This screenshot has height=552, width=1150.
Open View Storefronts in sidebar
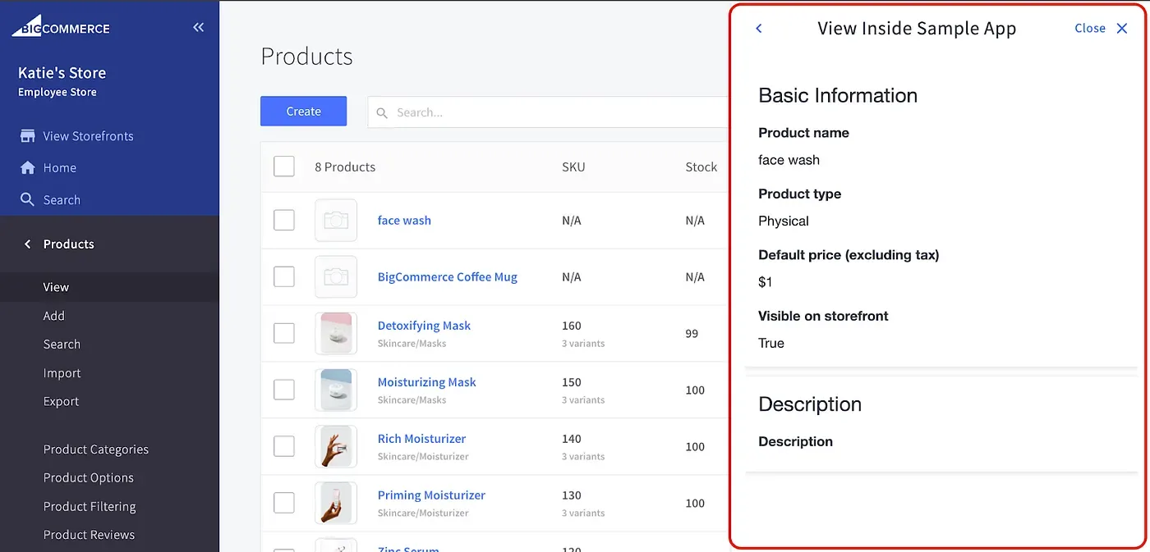click(88, 136)
